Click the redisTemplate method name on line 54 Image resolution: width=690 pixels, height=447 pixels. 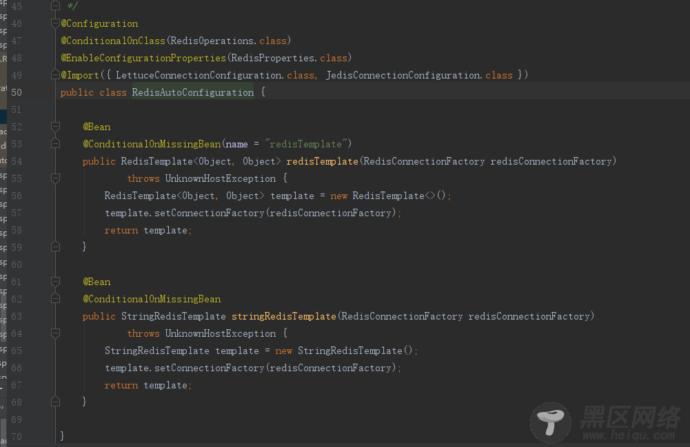click(322, 161)
